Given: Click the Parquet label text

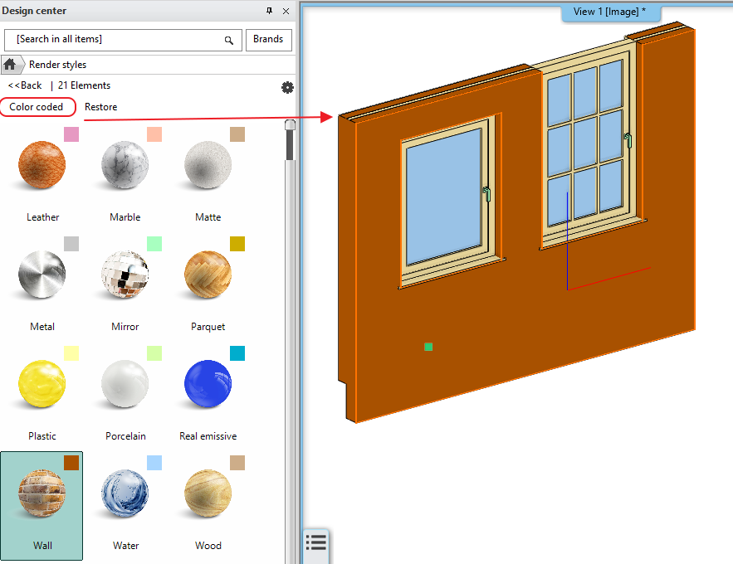Looking at the screenshot, I should (x=208, y=327).
